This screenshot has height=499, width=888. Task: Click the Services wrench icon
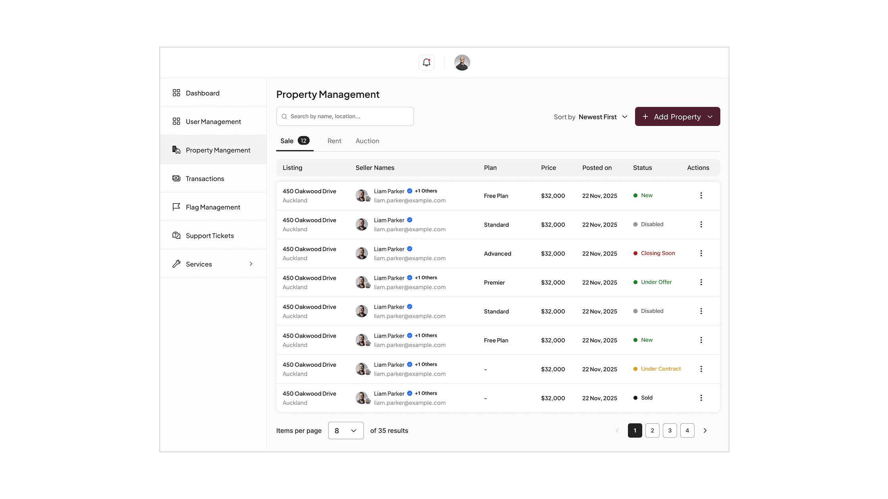(176, 264)
